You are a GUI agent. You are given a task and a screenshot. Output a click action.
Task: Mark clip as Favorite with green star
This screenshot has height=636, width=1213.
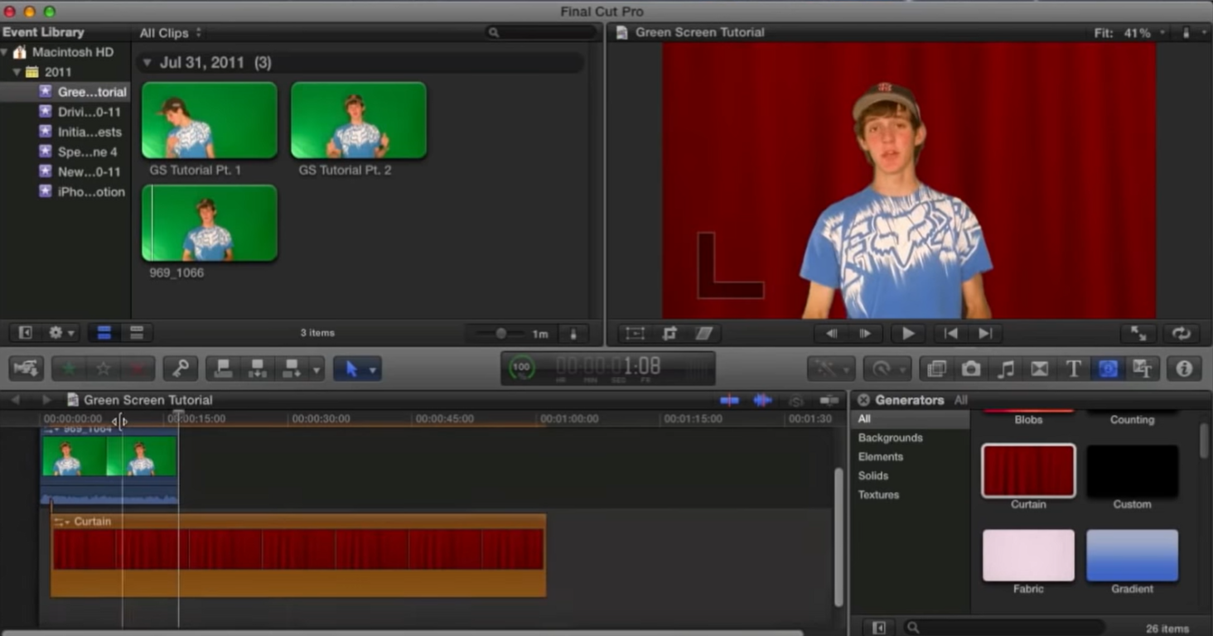coord(70,369)
